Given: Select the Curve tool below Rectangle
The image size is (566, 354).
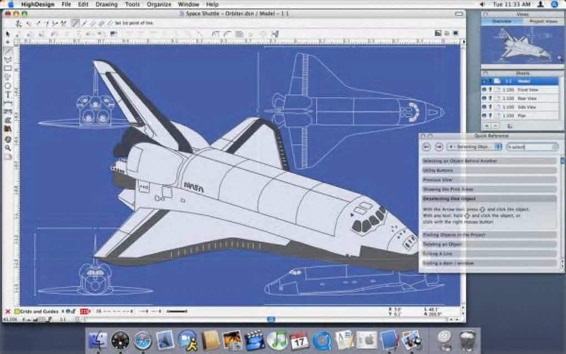Looking at the screenshot, I should (8, 77).
